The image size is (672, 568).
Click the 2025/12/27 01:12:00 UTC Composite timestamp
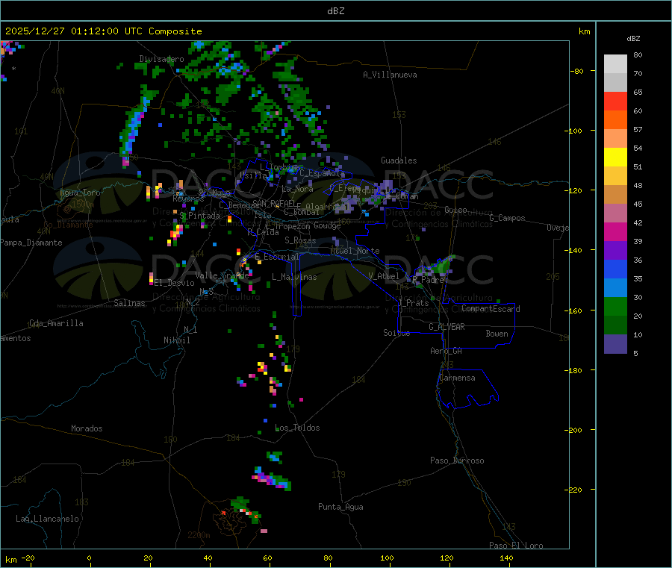[103, 31]
